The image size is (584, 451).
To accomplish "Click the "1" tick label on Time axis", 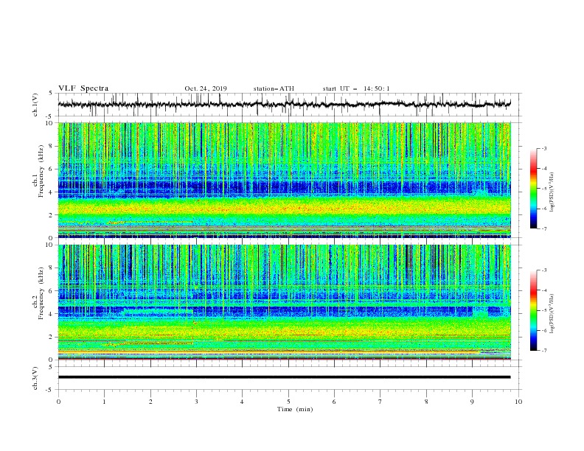I will coord(104,402).
